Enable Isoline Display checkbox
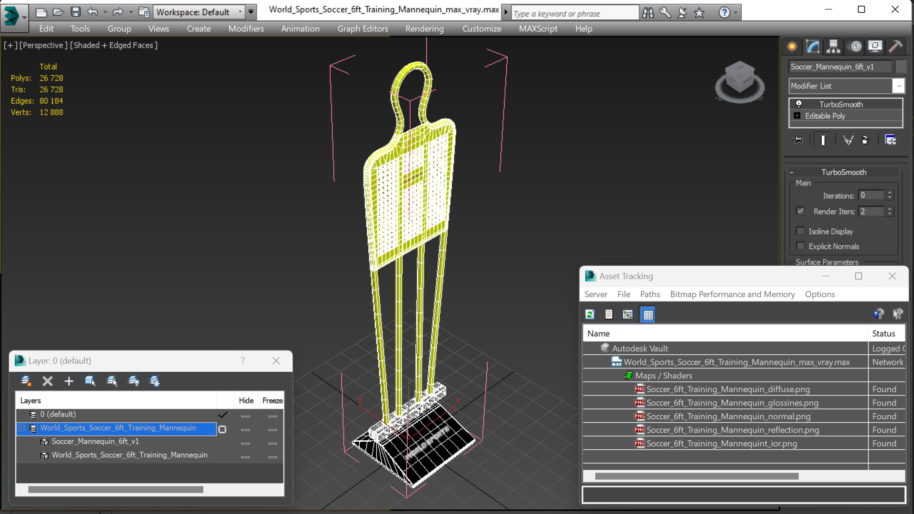 pos(800,231)
